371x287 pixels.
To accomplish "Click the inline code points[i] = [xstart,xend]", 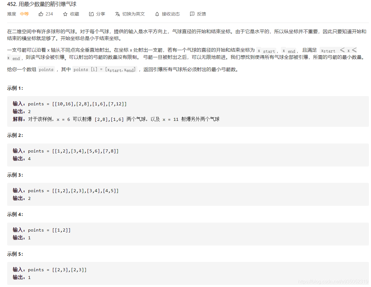I will pos(105,70).
